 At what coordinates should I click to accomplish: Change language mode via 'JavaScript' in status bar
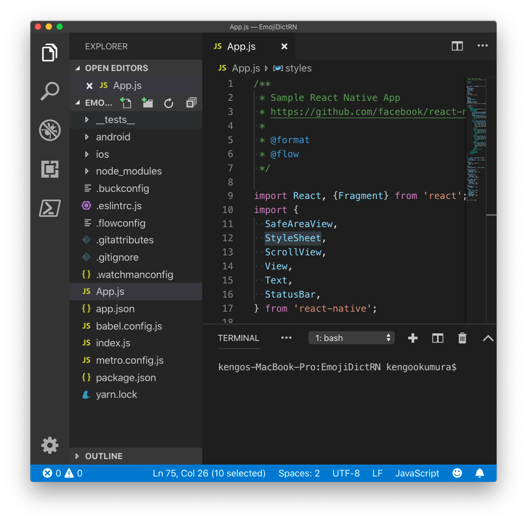[x=417, y=473]
